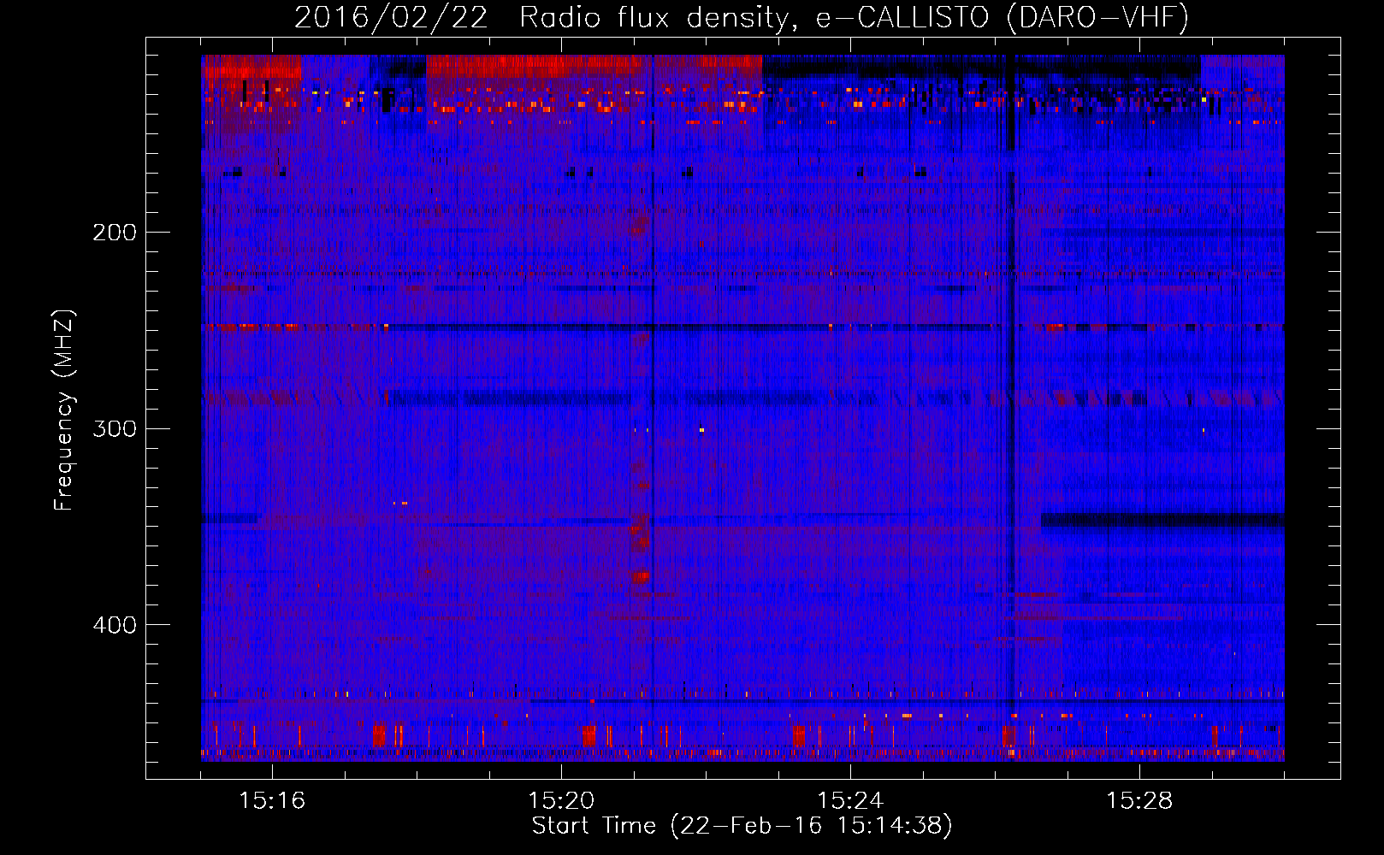Image resolution: width=1384 pixels, height=855 pixels.
Task: Click the plot title '2016/02/22 Radio flux density, e-CALLISTO (DARO-VHF)'
Action: [742, 18]
